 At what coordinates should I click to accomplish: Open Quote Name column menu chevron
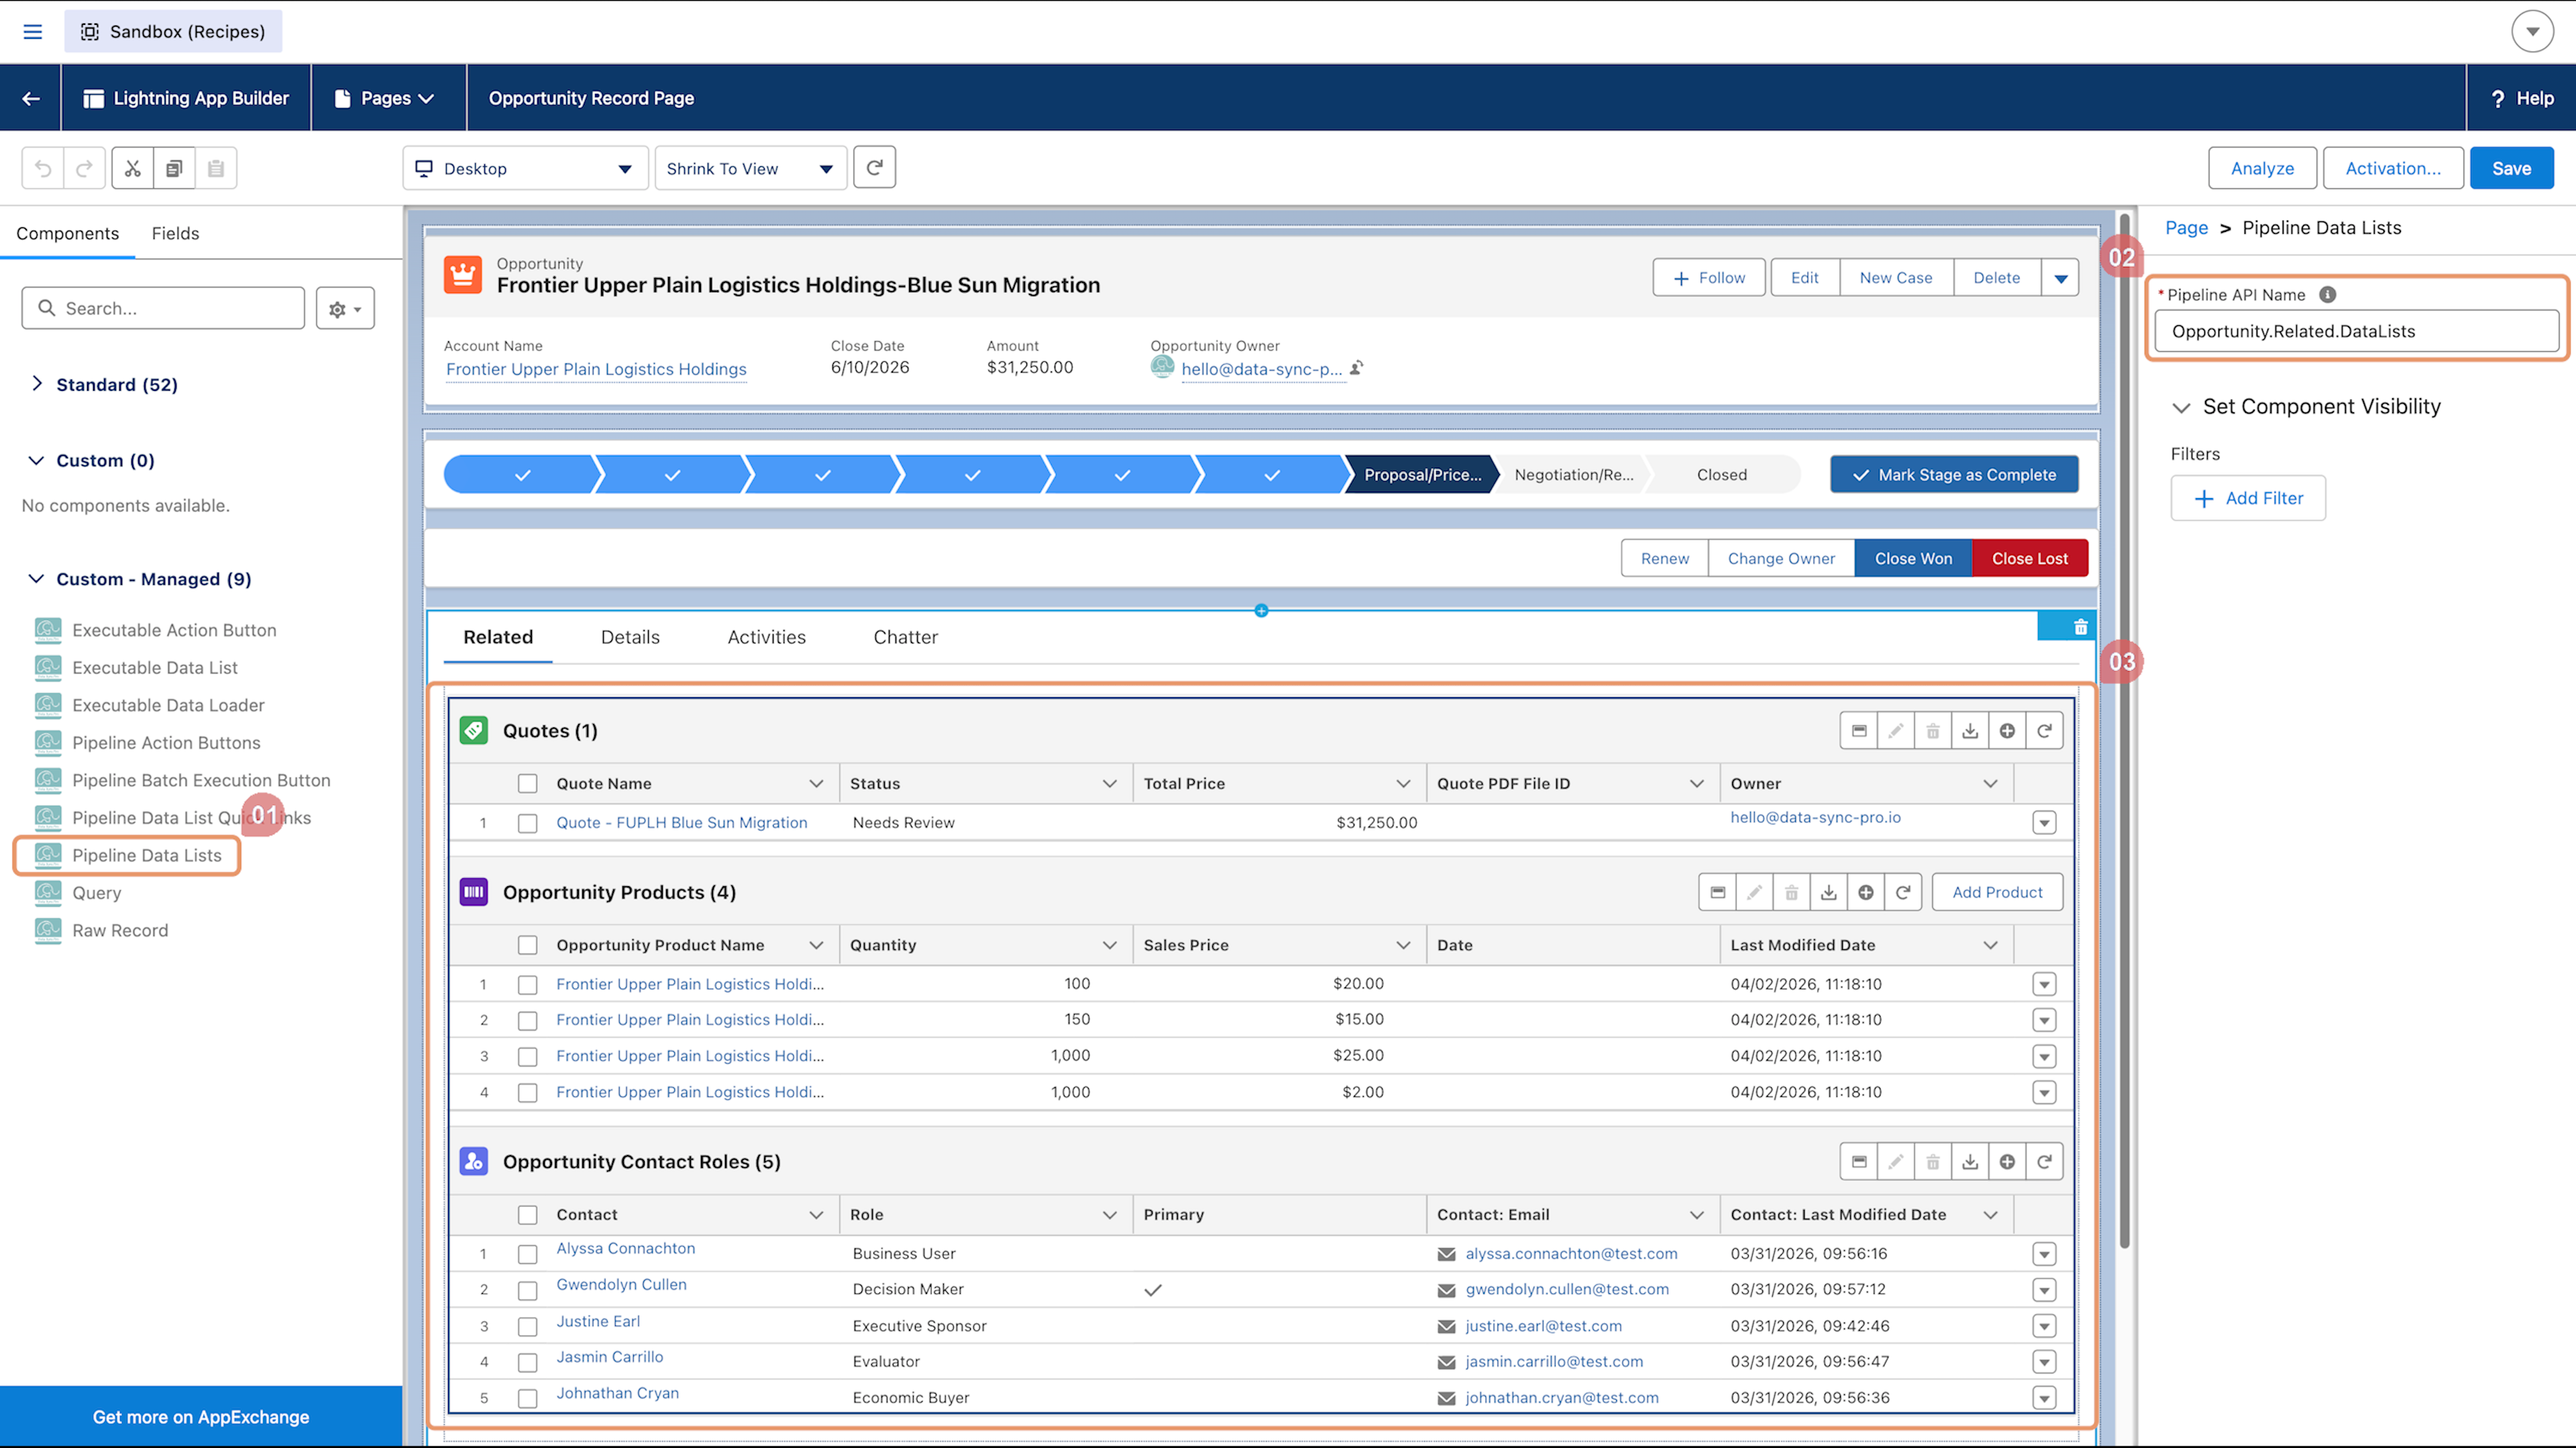(816, 784)
